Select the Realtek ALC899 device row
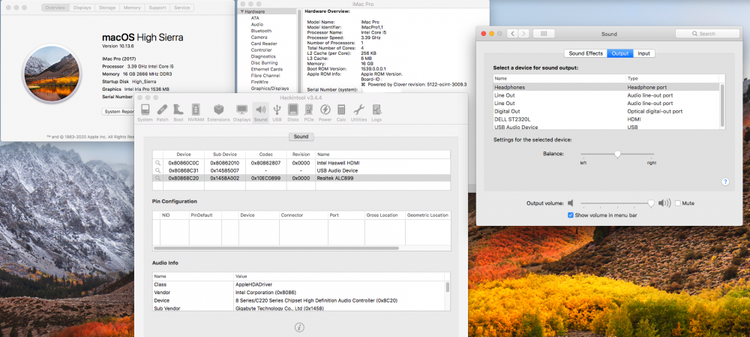 [x=301, y=178]
